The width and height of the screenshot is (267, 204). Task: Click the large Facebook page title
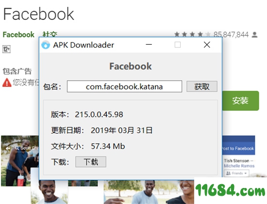[x=39, y=14]
